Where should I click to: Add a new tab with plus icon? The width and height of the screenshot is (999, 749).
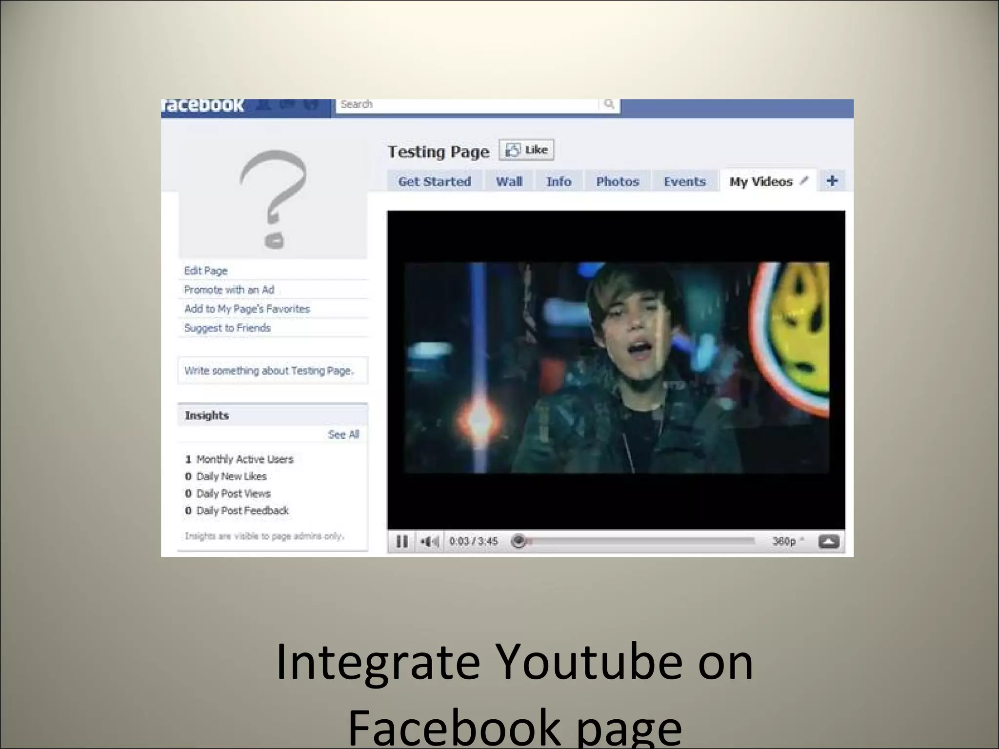[x=832, y=181]
